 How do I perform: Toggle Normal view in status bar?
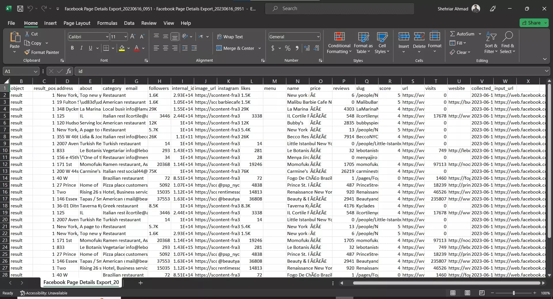pyautogui.click(x=453, y=293)
